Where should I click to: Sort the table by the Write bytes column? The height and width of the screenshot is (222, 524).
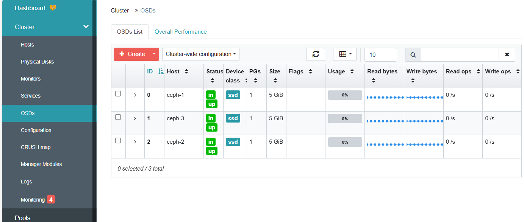point(413,81)
